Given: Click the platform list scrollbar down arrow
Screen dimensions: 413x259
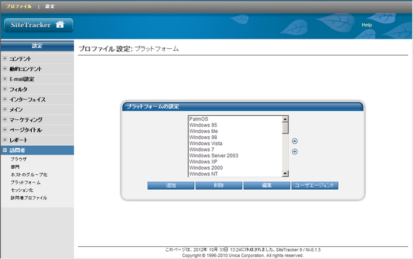Looking at the screenshot, I should tap(285, 174).
